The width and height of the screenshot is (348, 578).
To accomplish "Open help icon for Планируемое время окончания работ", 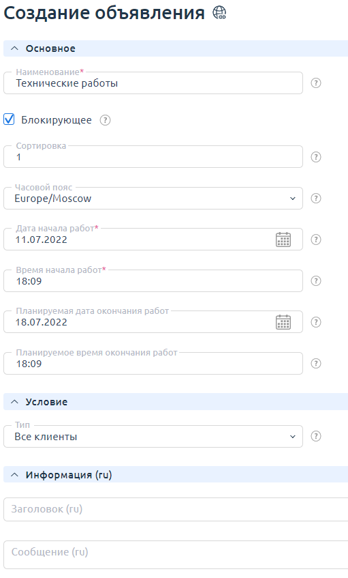I will (x=315, y=364).
